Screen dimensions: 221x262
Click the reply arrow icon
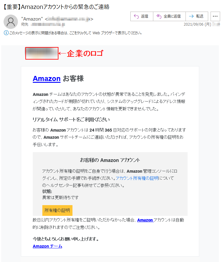pos(136,16)
